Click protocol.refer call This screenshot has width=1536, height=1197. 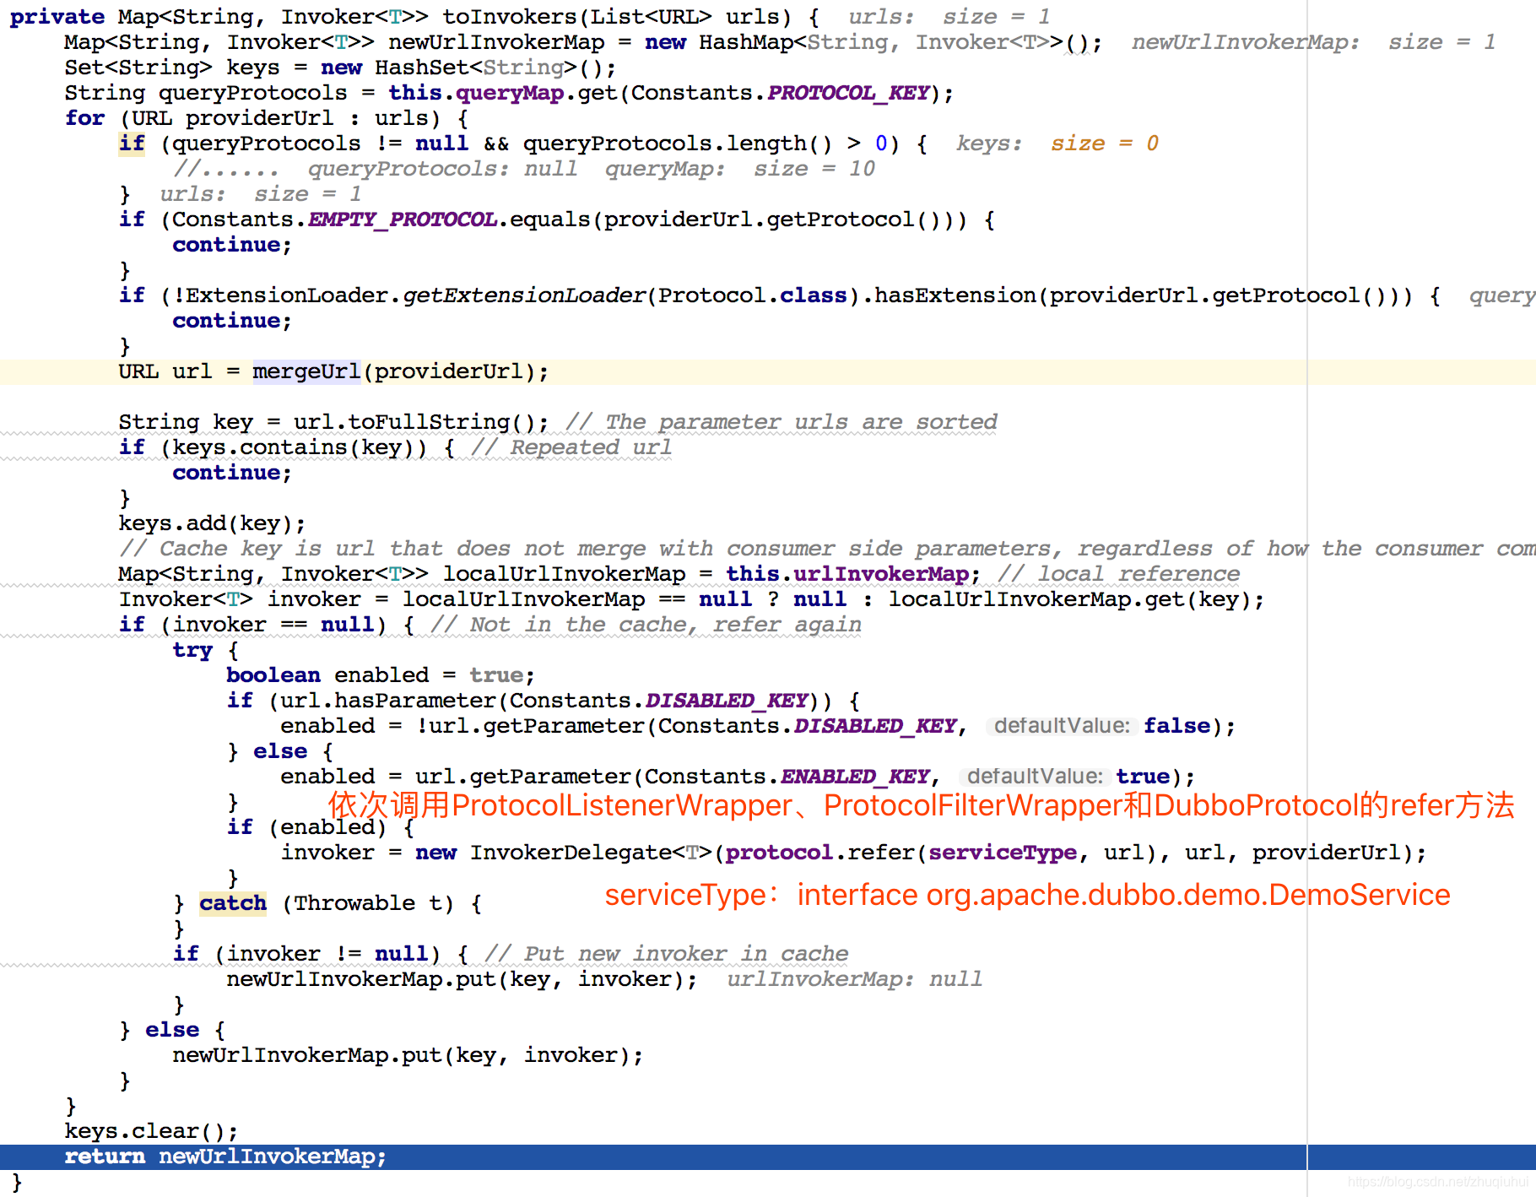pos(819,853)
